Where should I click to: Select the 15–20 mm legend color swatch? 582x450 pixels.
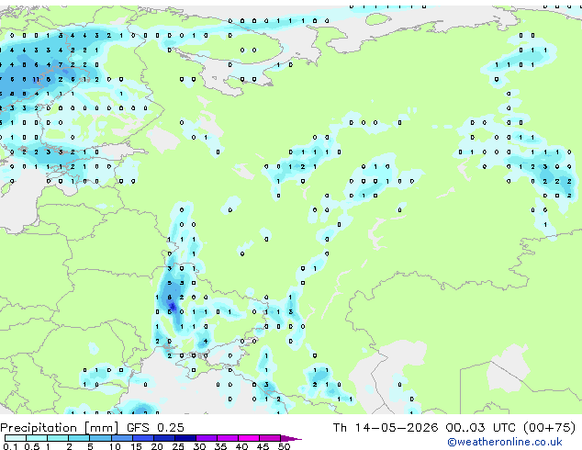click(x=143, y=438)
